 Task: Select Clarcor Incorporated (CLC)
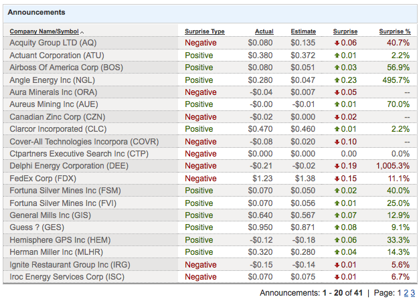click(x=58, y=129)
